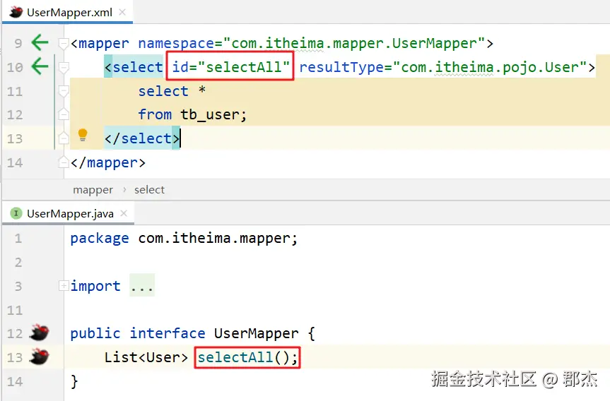Click the interface icon on UserMapper.java tab

click(16, 213)
